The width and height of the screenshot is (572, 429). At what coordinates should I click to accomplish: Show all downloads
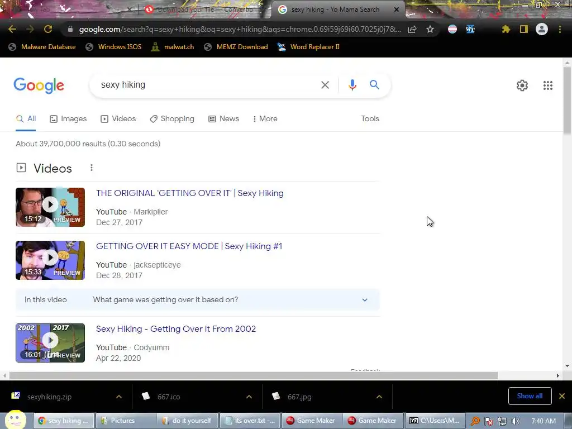pos(530,396)
